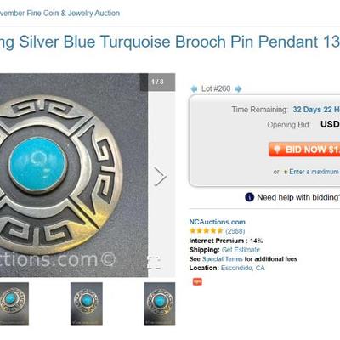Open the Special Terms link
340x340 pixels.
(223, 259)
